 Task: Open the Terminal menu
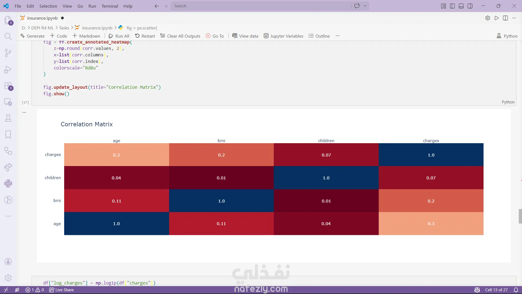click(x=110, y=6)
